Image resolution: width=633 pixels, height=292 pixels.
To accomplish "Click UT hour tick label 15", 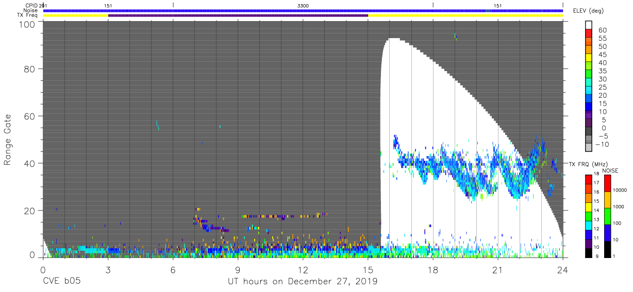I will click(368, 270).
